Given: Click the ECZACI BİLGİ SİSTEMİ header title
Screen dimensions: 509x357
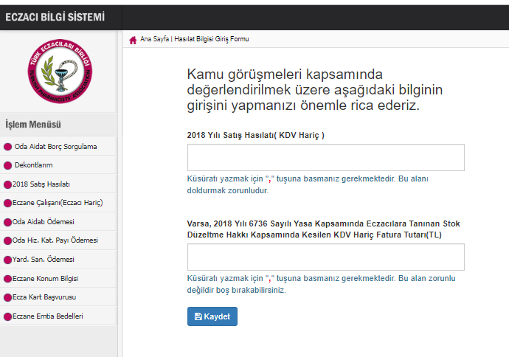Looking at the screenshot, I should [x=55, y=17].
